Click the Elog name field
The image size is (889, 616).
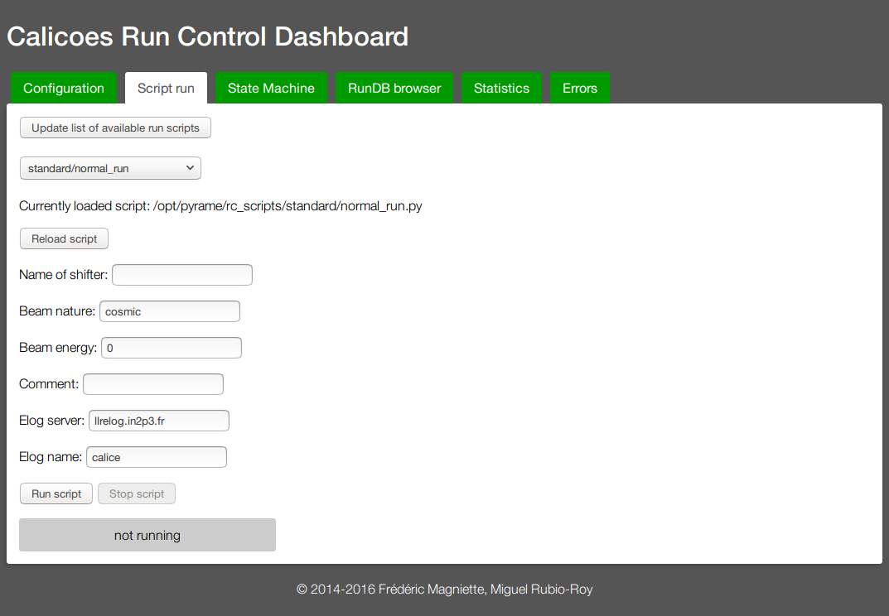click(157, 457)
